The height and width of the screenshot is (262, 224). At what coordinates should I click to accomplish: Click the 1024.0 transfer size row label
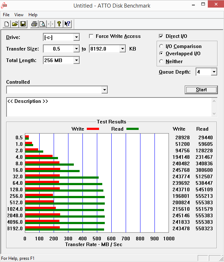point(15,209)
